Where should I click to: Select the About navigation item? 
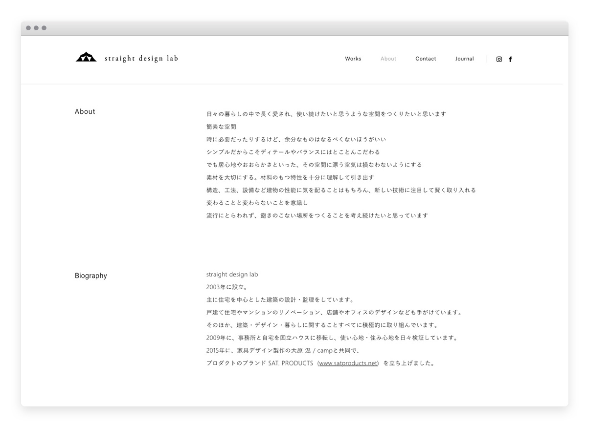[x=388, y=59]
